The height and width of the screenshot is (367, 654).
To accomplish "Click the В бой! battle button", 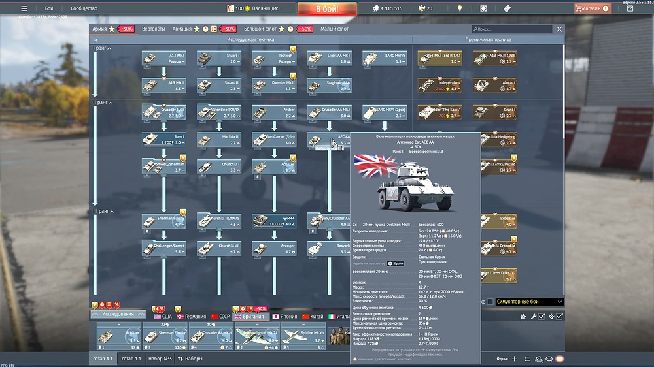I will (x=327, y=8).
